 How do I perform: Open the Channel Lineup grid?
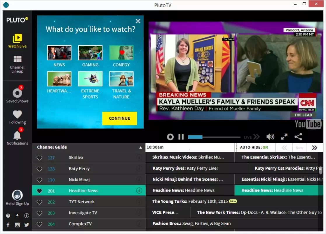(17, 64)
